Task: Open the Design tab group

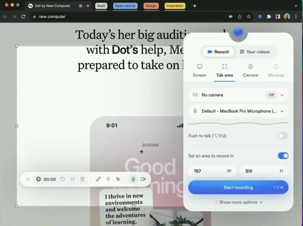Action: [151, 6]
